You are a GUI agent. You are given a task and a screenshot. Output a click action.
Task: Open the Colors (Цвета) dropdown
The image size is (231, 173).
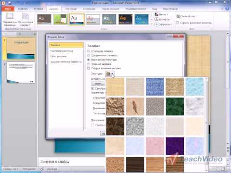point(162,14)
